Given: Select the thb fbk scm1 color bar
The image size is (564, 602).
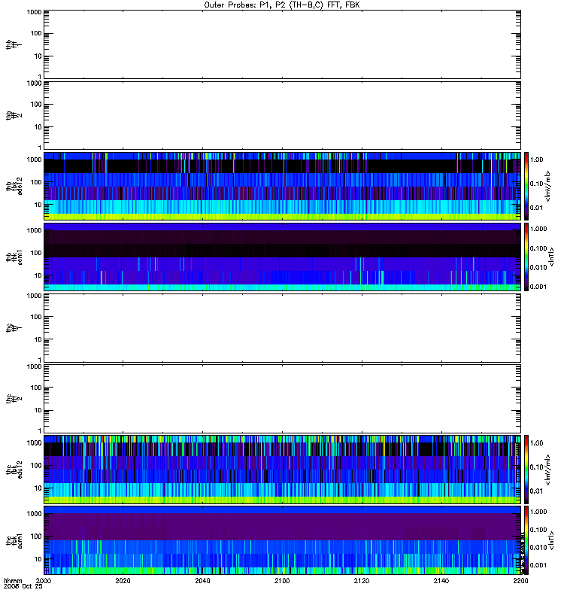Looking at the screenshot, I should coord(526,257).
